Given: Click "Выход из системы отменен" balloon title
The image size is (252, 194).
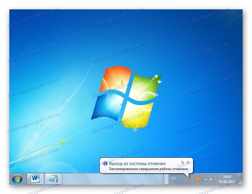Looking at the screenshot, I should point(137,164).
